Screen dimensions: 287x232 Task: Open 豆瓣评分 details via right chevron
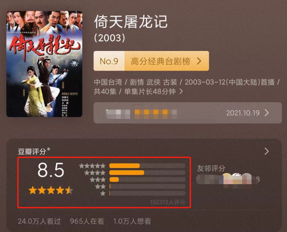click(267, 151)
